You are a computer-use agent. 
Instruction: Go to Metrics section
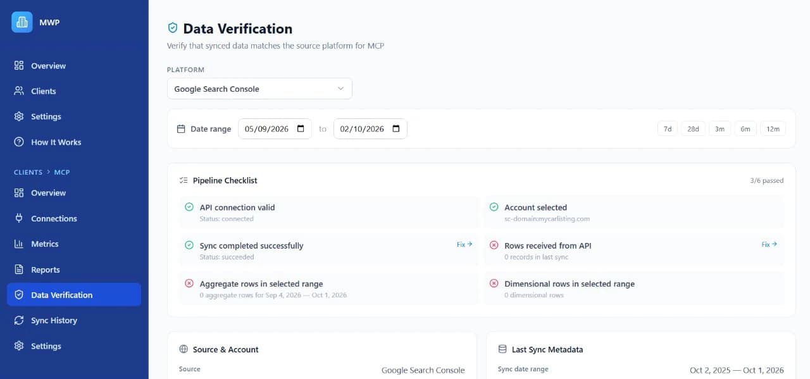coord(74,244)
